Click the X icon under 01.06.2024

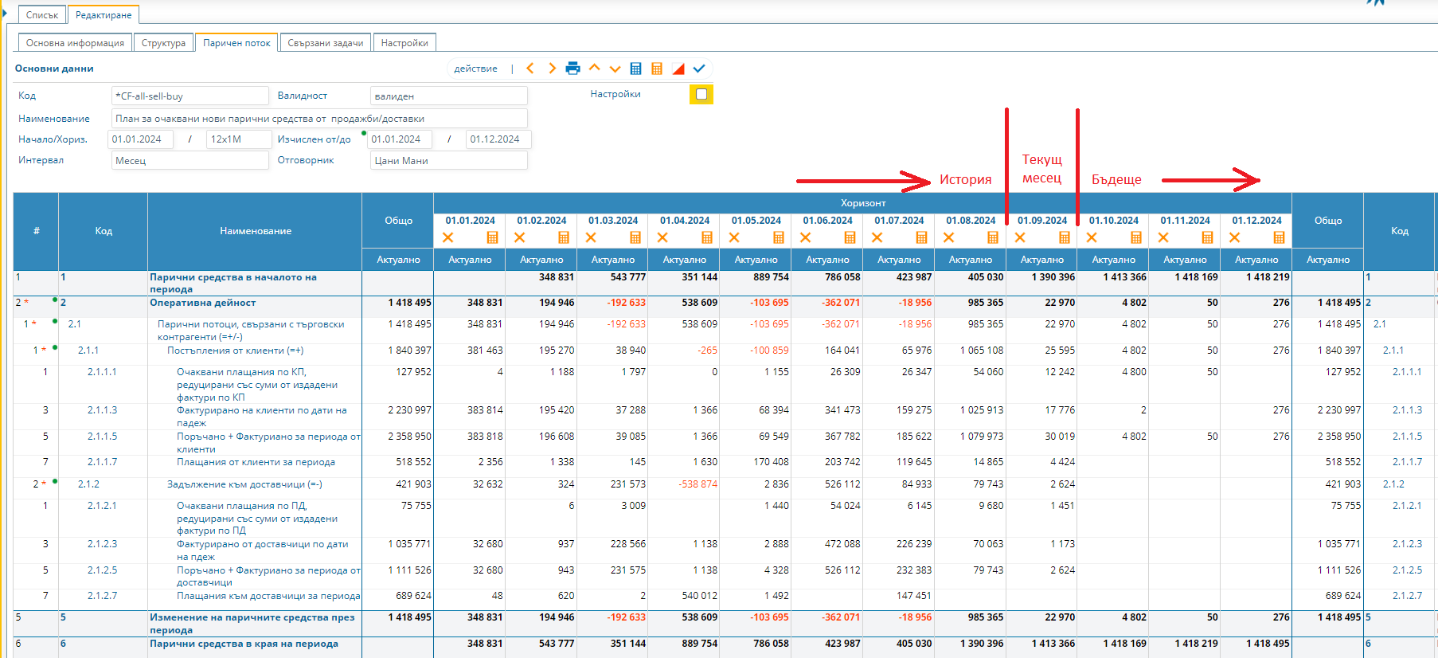[805, 237]
